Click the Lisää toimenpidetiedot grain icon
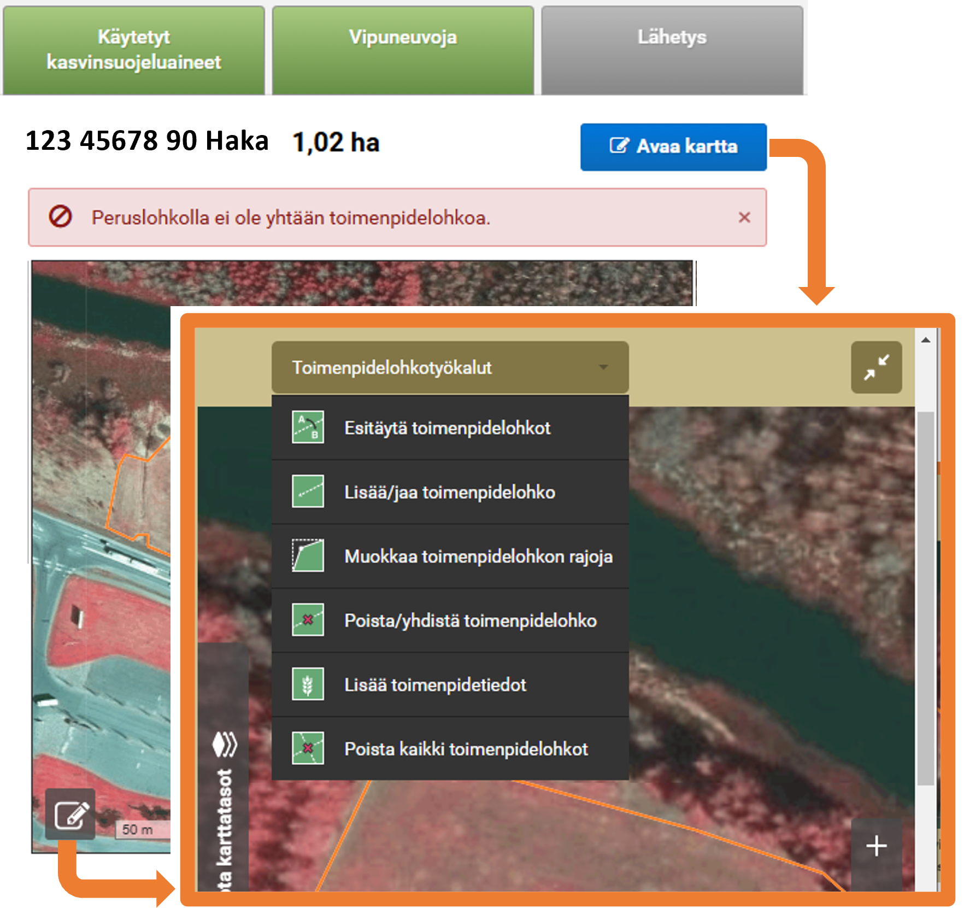This screenshot has height=908, width=964. tap(308, 684)
